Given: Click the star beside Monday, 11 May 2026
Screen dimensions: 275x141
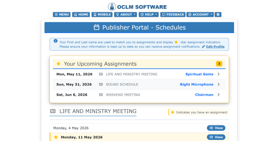Looking at the screenshot, I should coord(56,137).
